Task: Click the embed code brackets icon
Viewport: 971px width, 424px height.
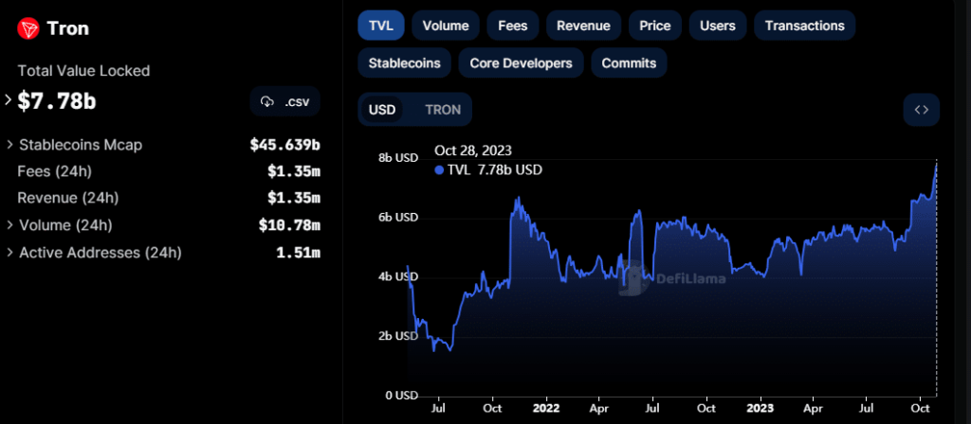Action: (921, 110)
